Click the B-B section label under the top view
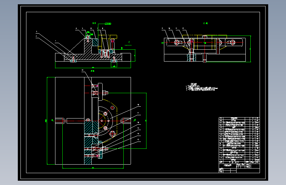Viewport: 286px width, 185px height. point(92,71)
